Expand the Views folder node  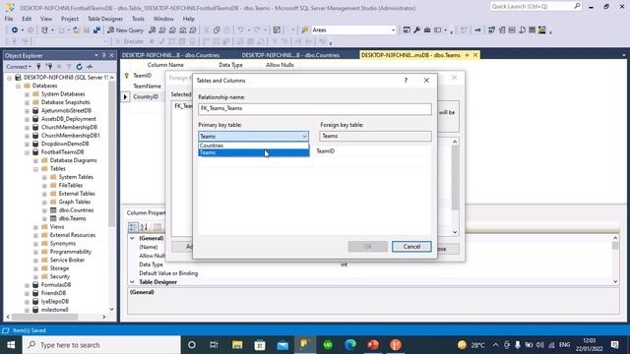(x=35, y=227)
